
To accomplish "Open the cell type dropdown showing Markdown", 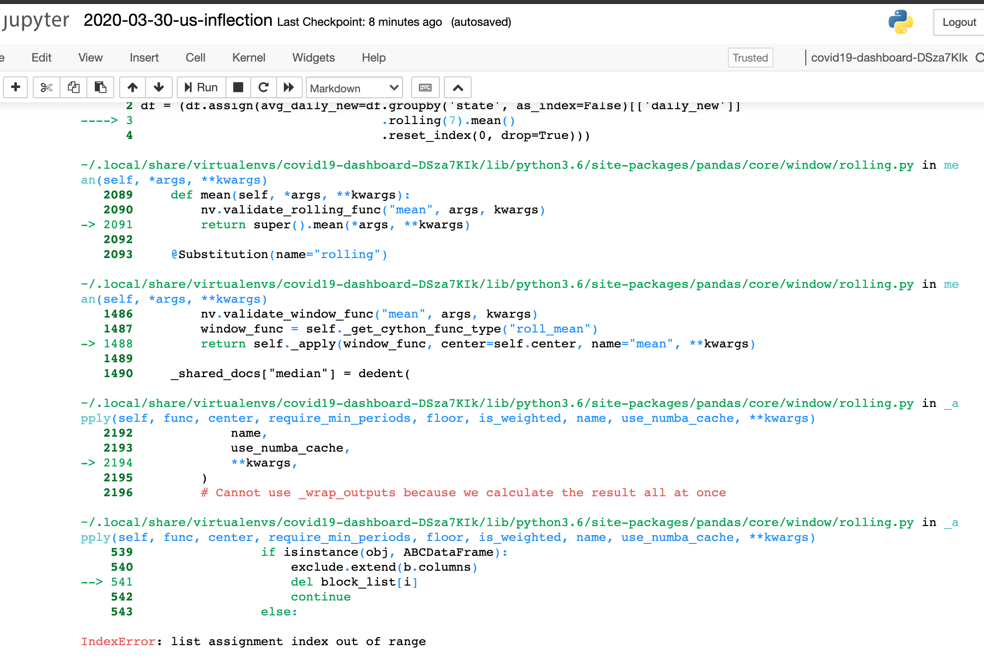I will pyautogui.click(x=354, y=87).
